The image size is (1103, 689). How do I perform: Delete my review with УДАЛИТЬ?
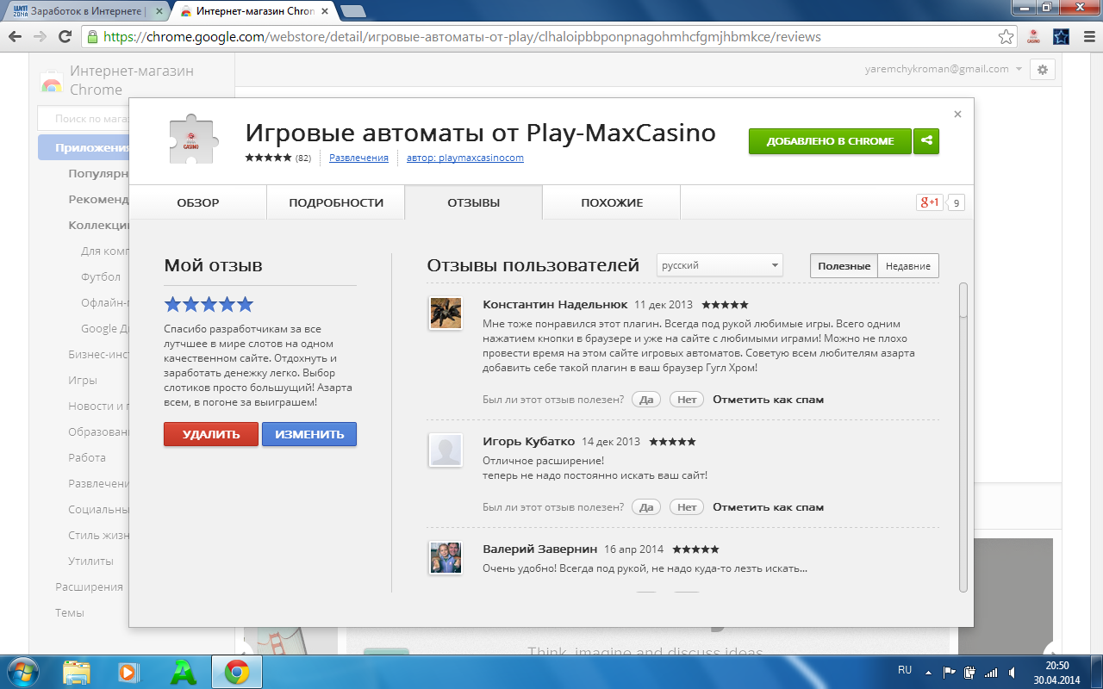pyautogui.click(x=211, y=434)
